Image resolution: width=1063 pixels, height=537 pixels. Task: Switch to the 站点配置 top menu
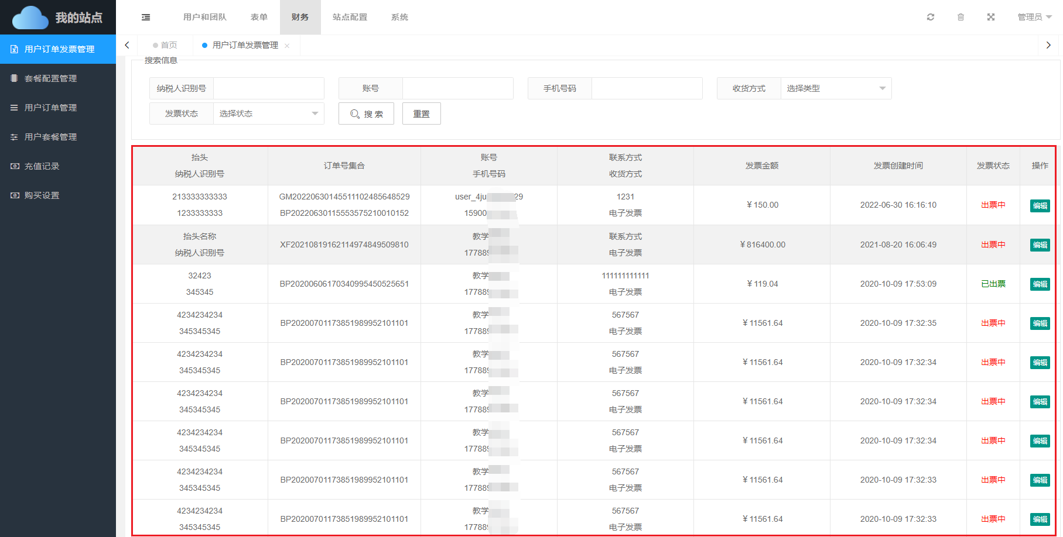(350, 17)
